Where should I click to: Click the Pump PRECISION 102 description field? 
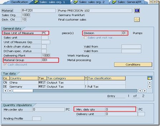click(x=95, y=11)
